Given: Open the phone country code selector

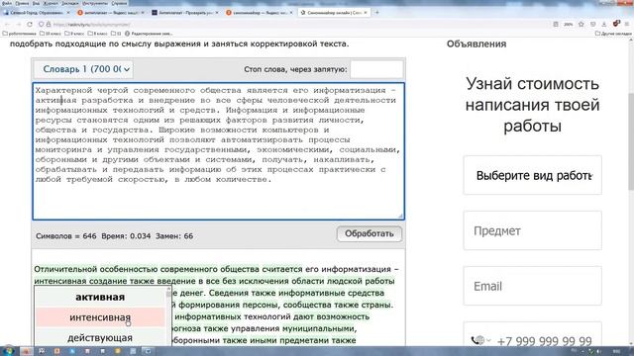Looking at the screenshot, I should (480, 340).
